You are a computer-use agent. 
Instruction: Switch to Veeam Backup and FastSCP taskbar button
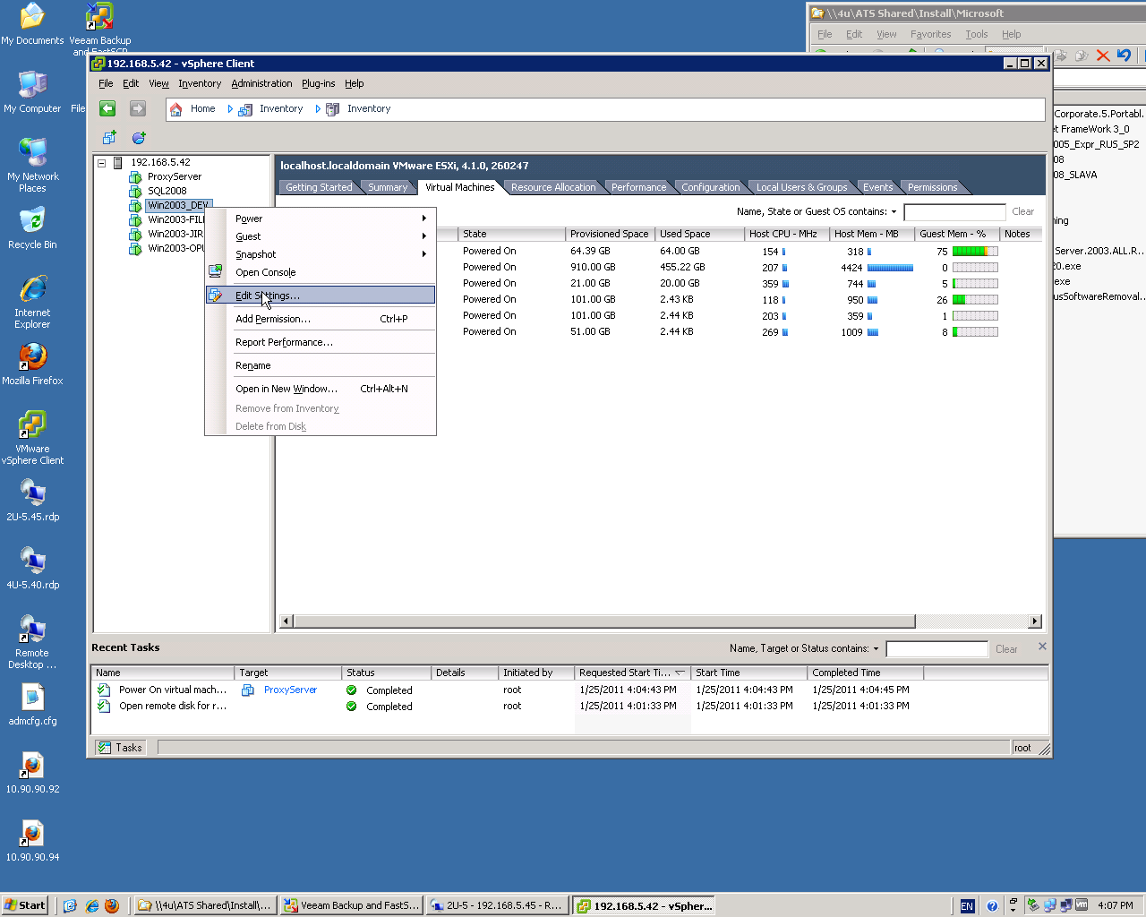coord(351,905)
